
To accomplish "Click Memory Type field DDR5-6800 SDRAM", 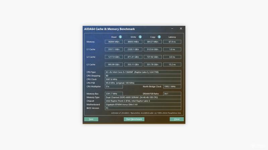I will [143, 97].
